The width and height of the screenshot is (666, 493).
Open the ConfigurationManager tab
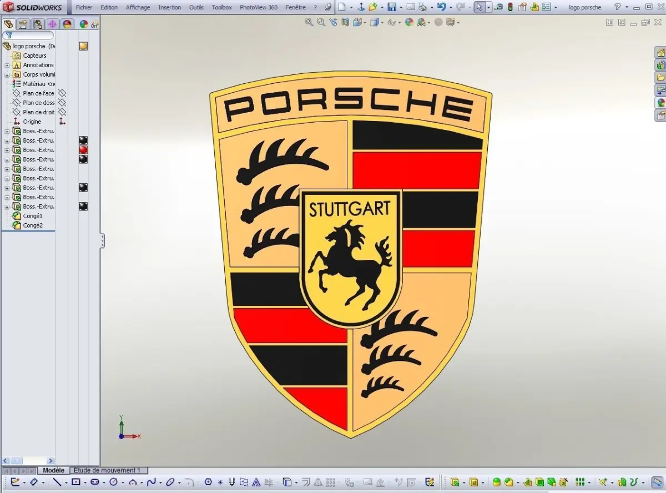[x=37, y=24]
